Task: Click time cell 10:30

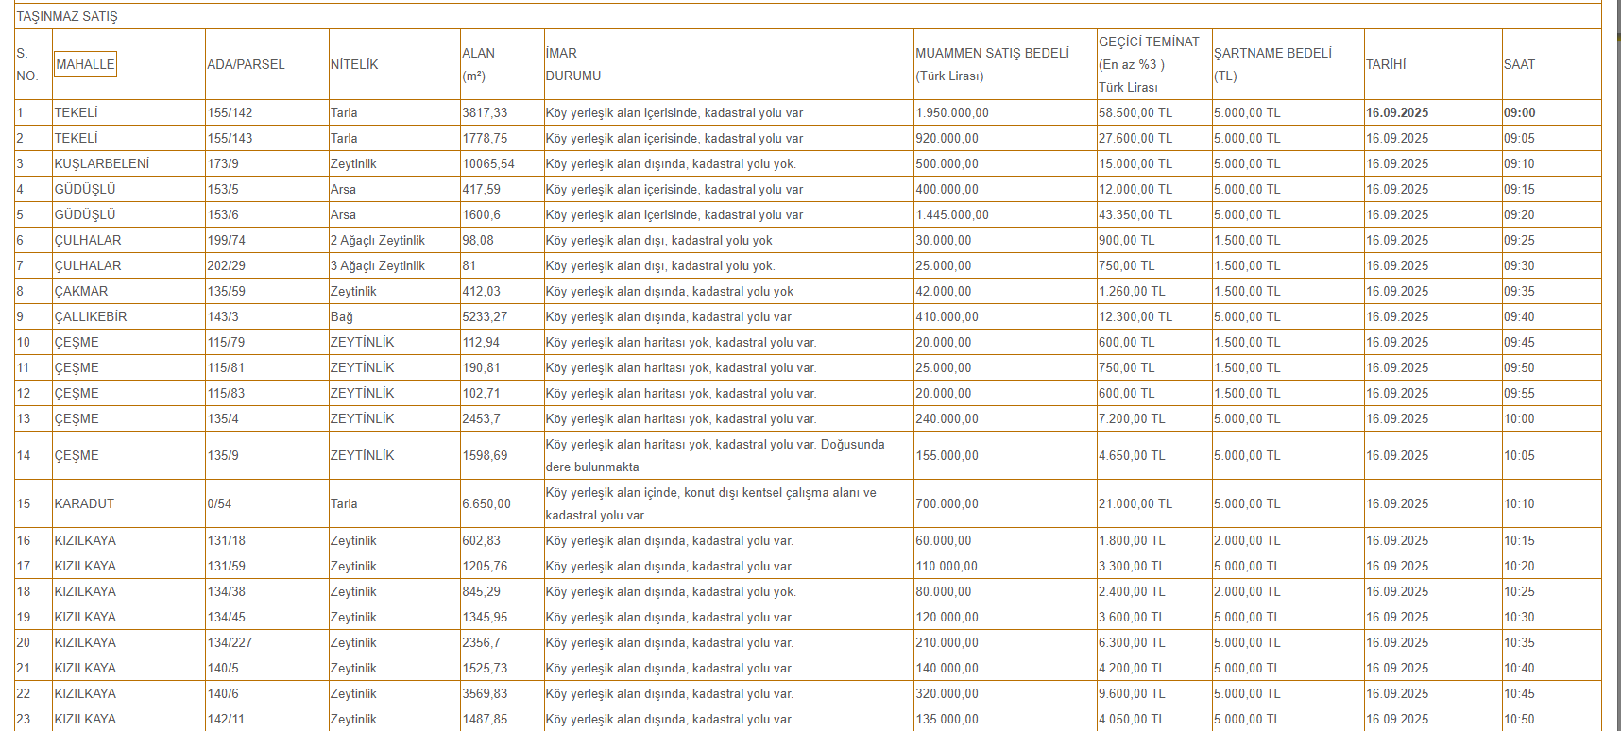Action: (1520, 617)
